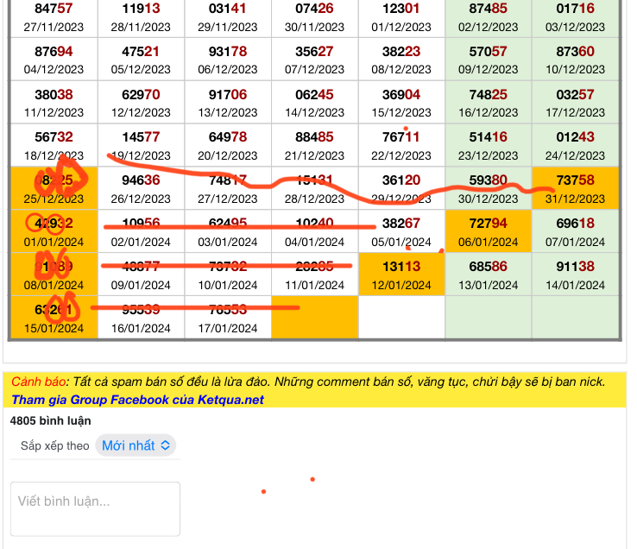Click the result 84757 for 27/11/2023
The image size is (637, 549).
(x=54, y=16)
